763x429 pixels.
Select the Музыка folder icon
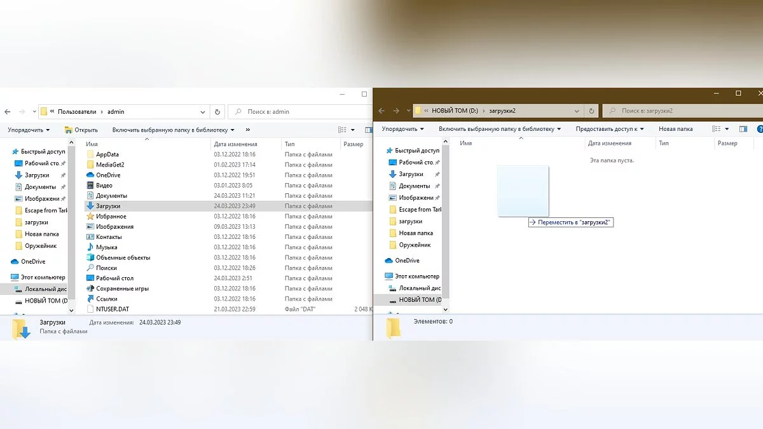90,247
